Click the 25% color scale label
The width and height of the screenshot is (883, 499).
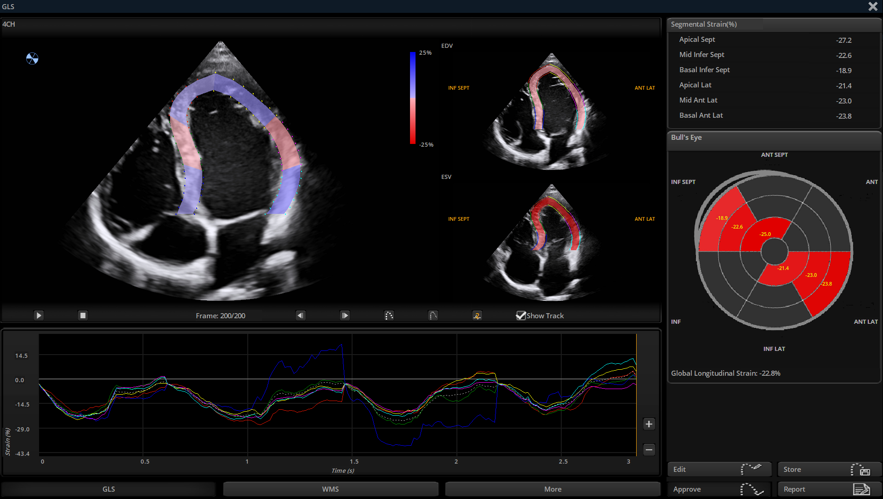click(425, 53)
